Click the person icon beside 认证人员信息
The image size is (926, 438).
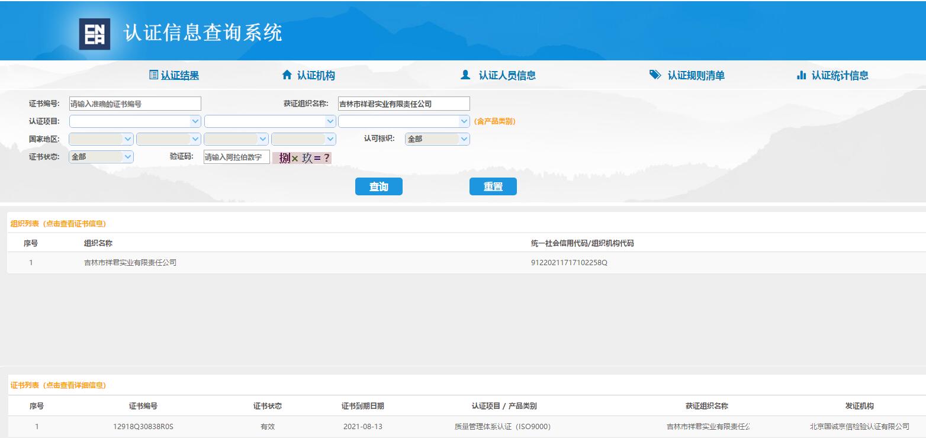(465, 75)
